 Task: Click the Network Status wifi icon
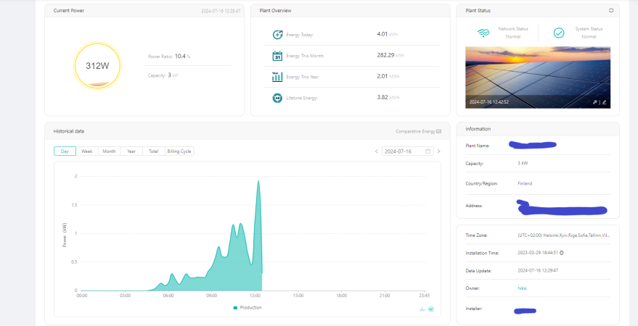[x=483, y=33]
